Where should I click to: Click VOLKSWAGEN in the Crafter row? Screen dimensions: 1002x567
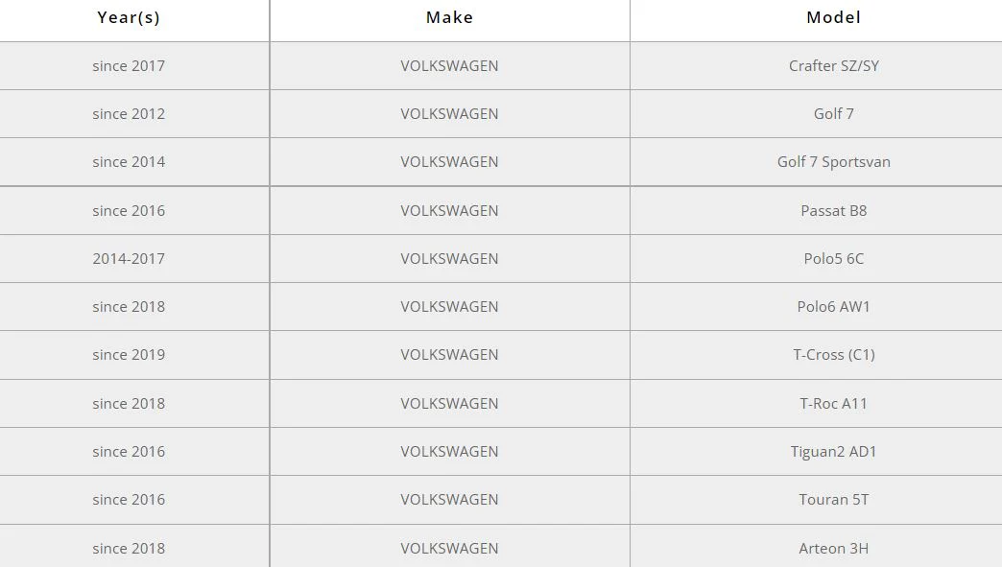[x=449, y=66]
